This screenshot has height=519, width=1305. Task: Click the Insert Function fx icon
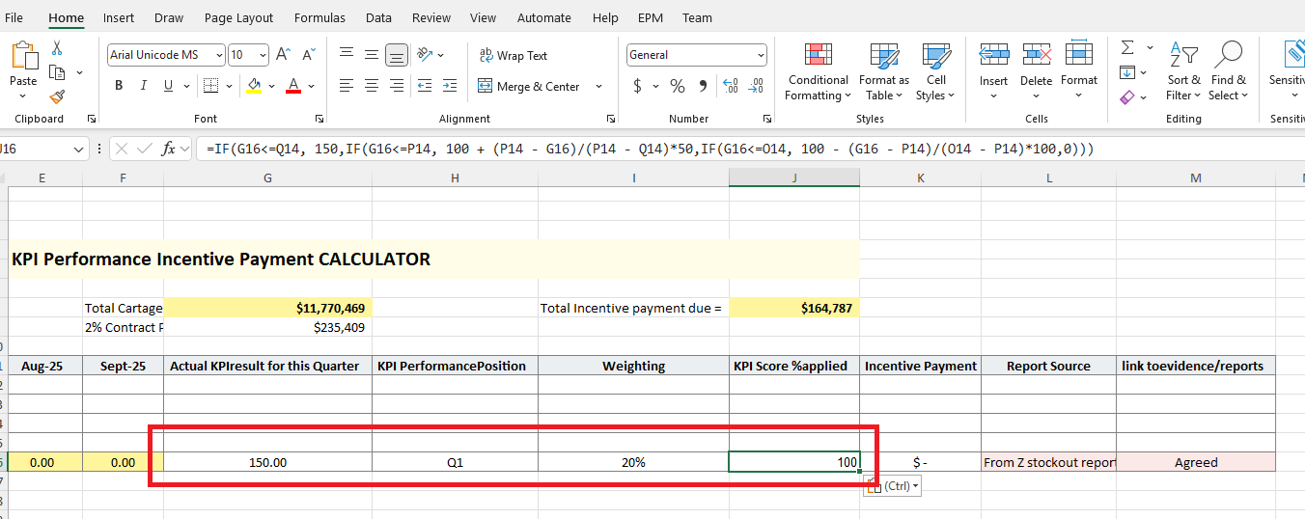(x=169, y=149)
